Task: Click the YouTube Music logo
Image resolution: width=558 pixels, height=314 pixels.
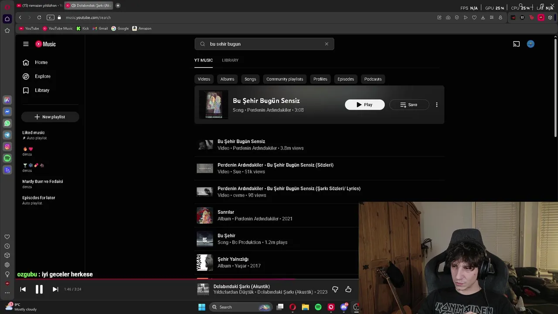Action: 45,44
